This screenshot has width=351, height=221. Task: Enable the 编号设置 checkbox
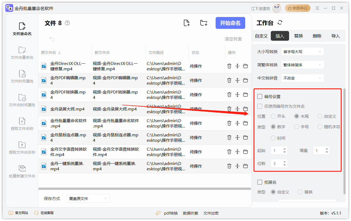click(260, 96)
